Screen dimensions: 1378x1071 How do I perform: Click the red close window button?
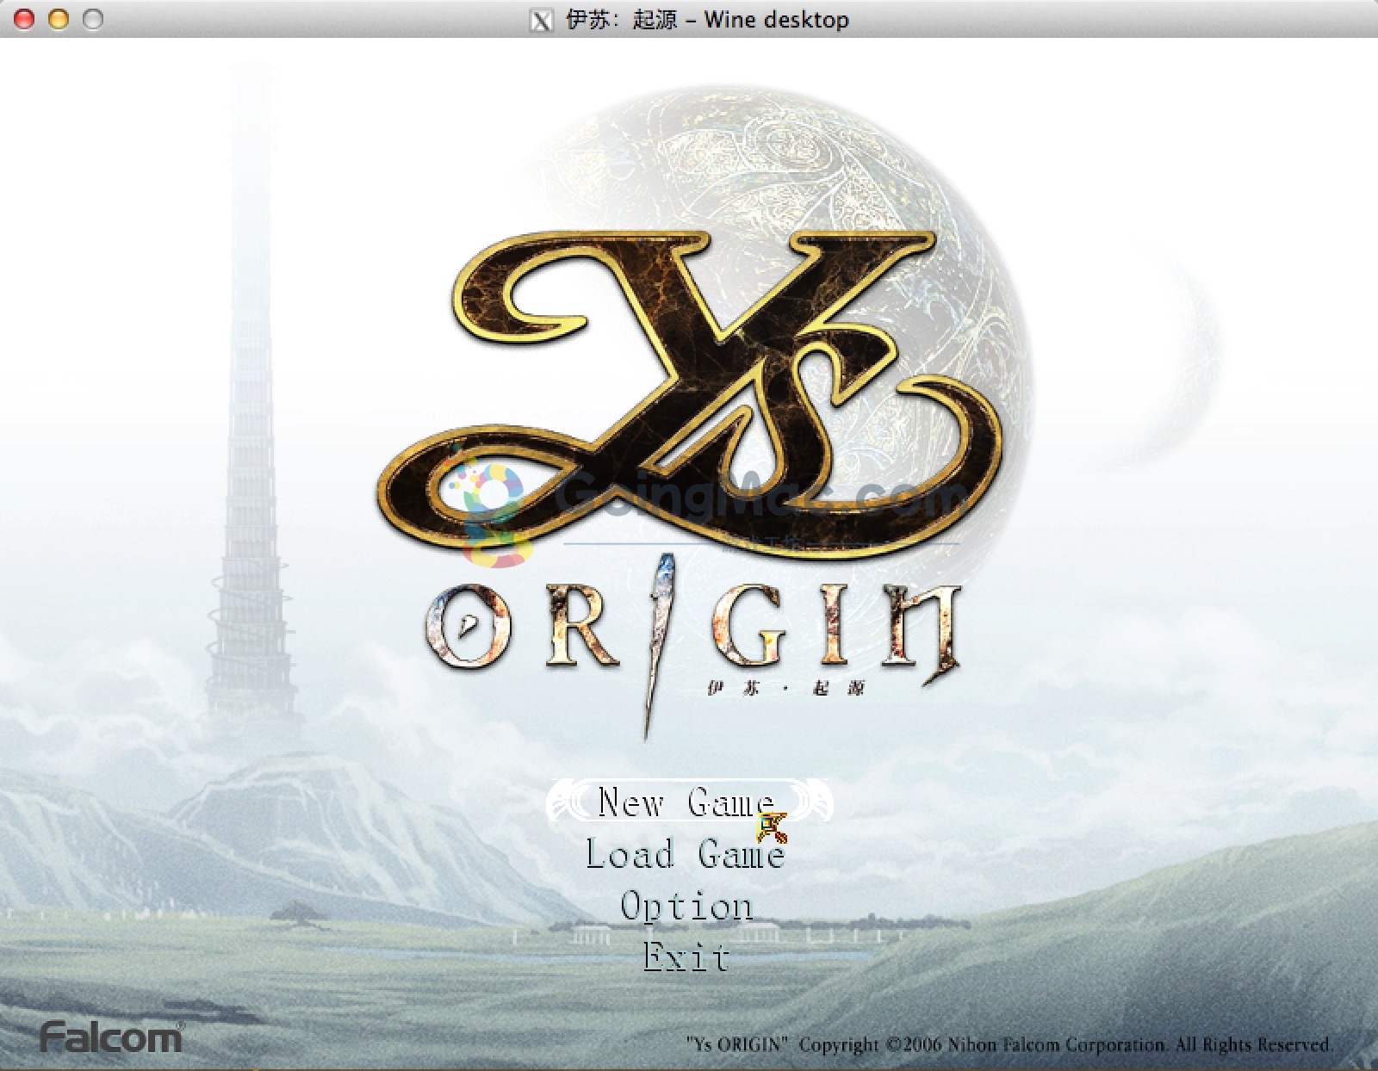pos(24,19)
